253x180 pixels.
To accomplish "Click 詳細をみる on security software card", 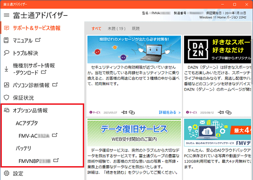I will pos(170,112).
